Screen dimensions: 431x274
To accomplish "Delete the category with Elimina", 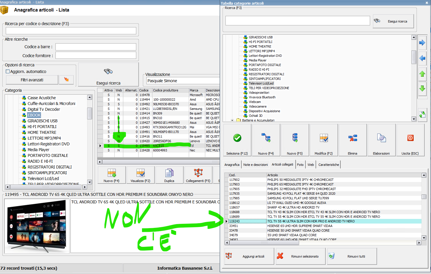I will click(x=352, y=140).
